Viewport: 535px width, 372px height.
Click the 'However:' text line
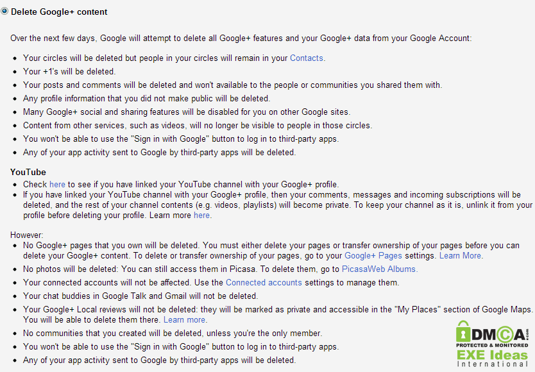pos(27,235)
